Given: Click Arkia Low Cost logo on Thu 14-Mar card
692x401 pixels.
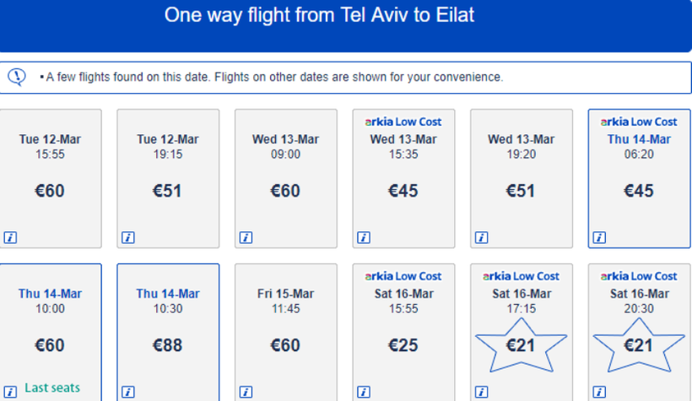Looking at the screenshot, I should tap(639, 122).
